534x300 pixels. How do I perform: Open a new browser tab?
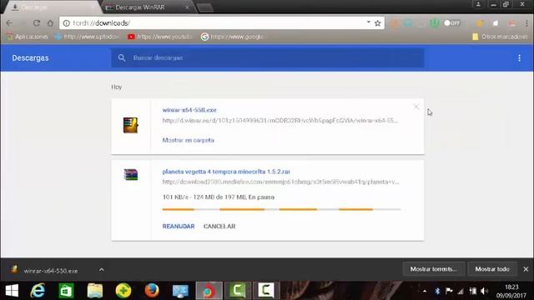click(205, 7)
